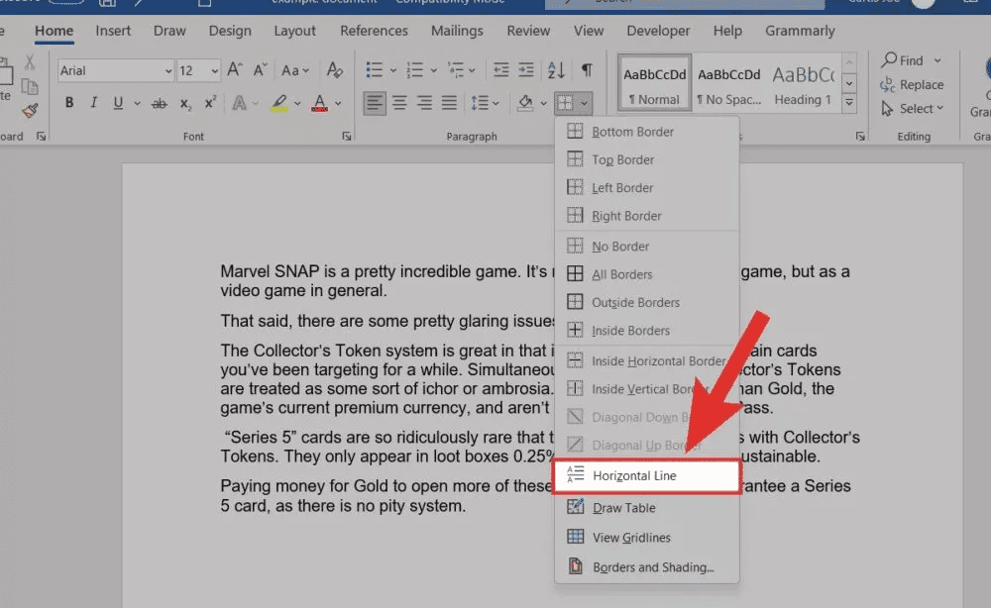Toggle strikethrough text formatting
Screen dimensions: 991x608
[159, 103]
